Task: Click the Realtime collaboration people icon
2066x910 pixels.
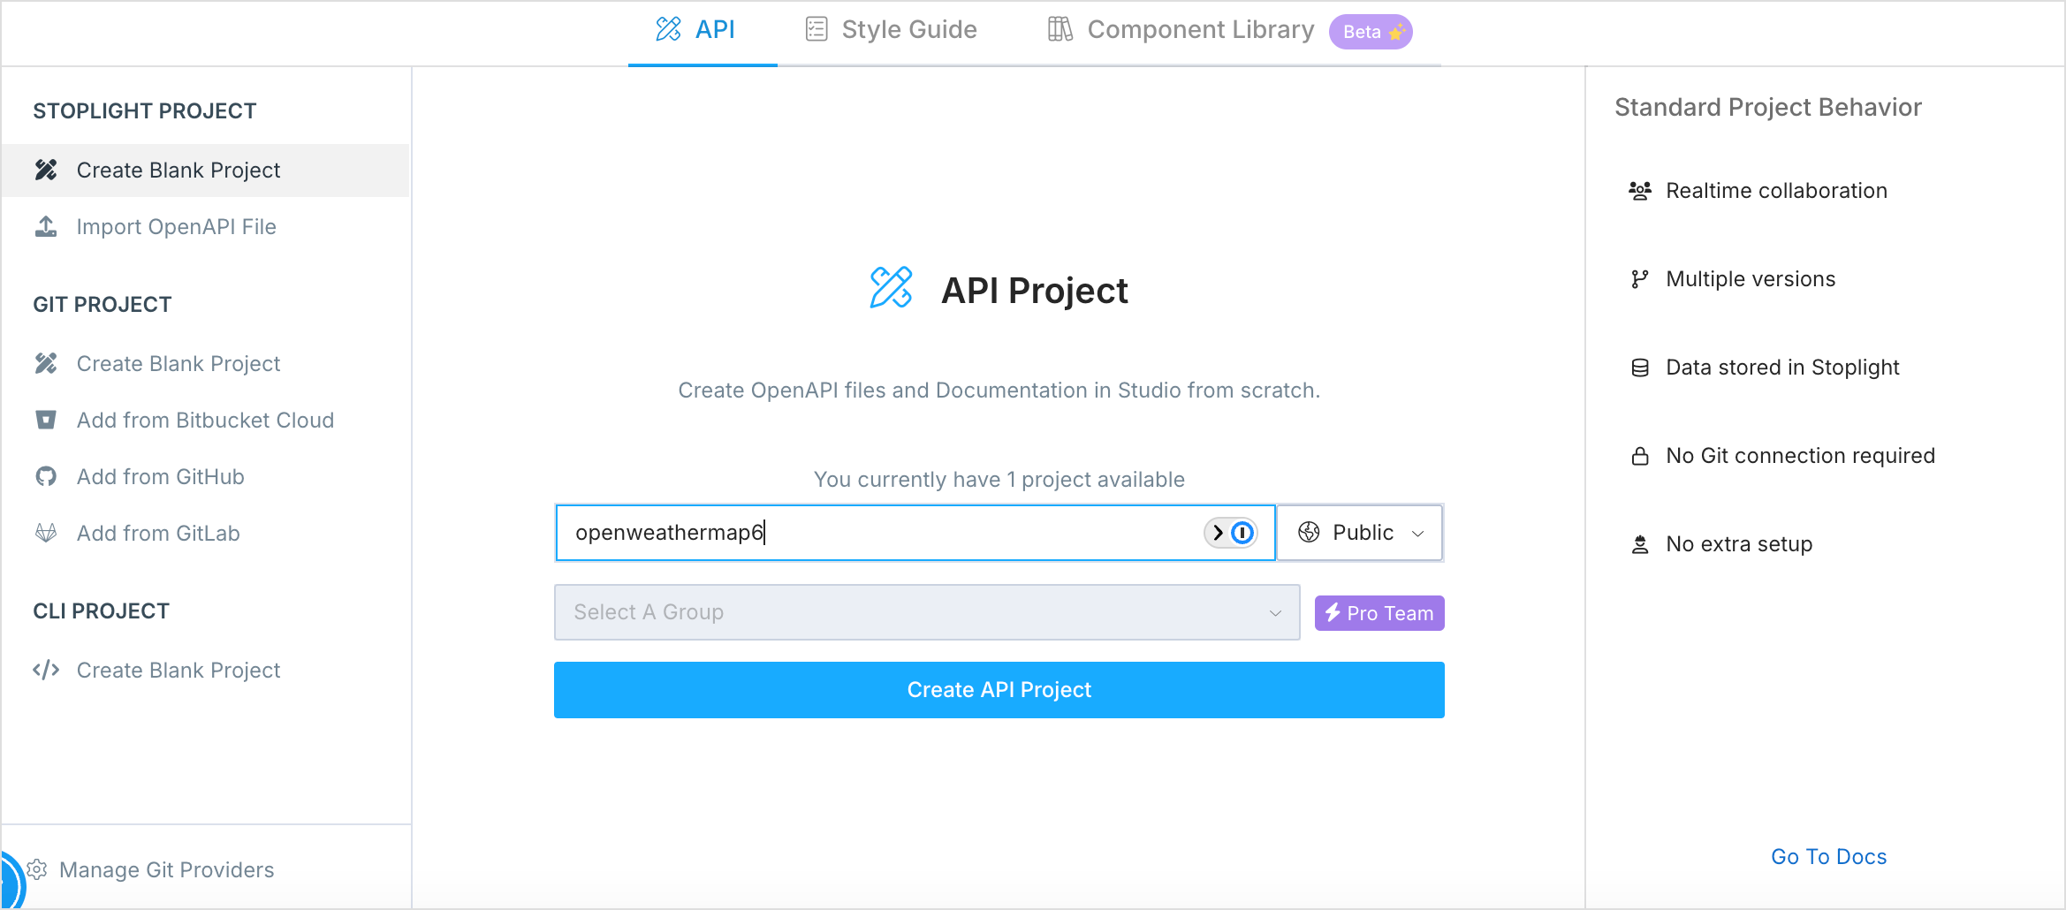Action: [x=1640, y=191]
